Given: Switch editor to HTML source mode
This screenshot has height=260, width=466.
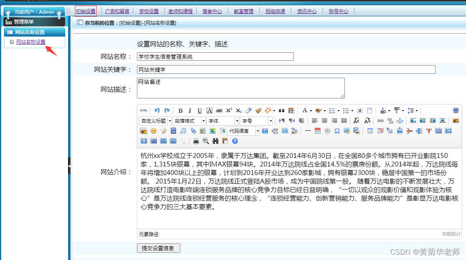Looking at the screenshot, I should pos(143,111).
